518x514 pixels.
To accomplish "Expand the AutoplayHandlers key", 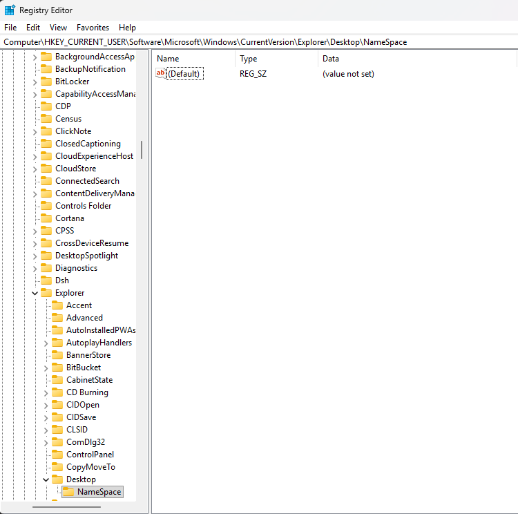I will (x=46, y=343).
